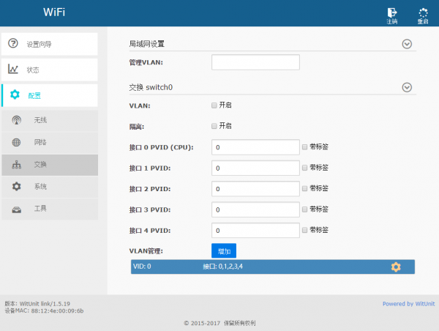439x331 pixels.
Task: Check 带标签 for 接口 0 PVID (CPU)
Action: (304, 147)
